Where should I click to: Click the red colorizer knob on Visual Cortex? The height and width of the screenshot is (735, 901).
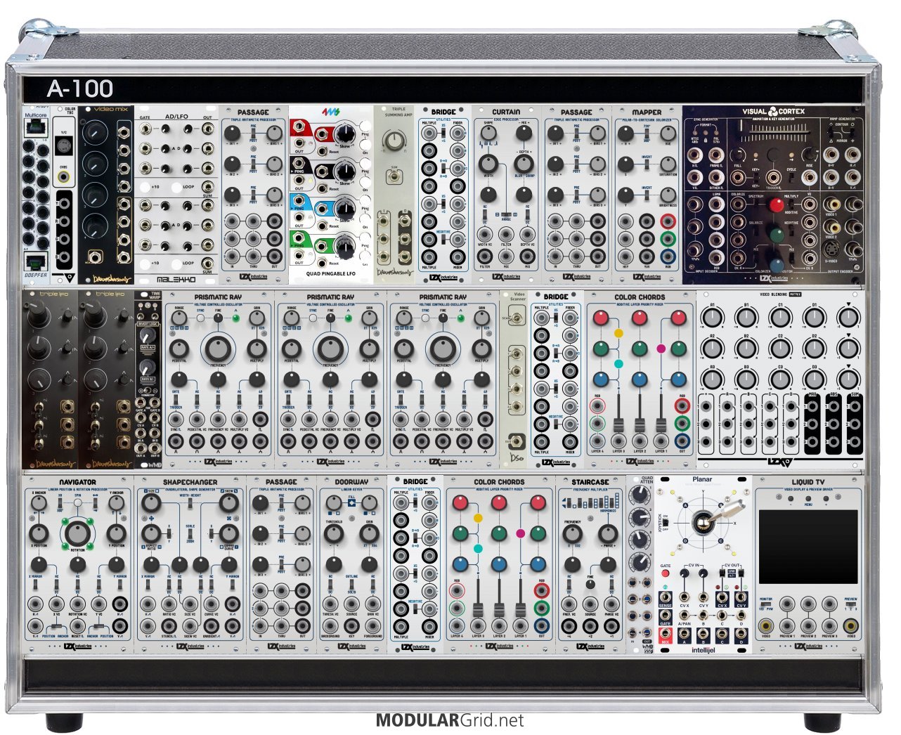point(775,206)
